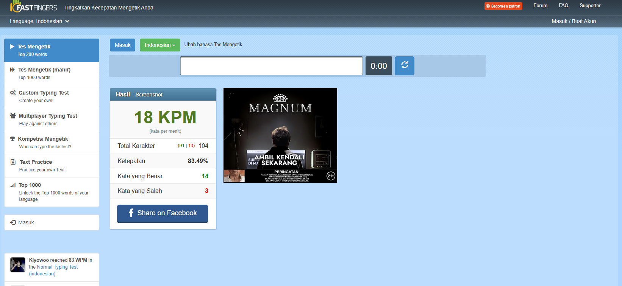Open the Forum link in header
The width and height of the screenshot is (622, 286).
[541, 6]
